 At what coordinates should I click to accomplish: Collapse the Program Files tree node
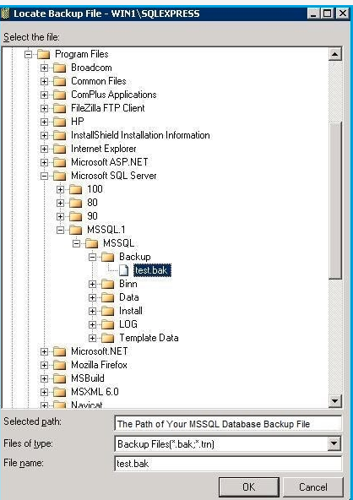tap(29, 54)
